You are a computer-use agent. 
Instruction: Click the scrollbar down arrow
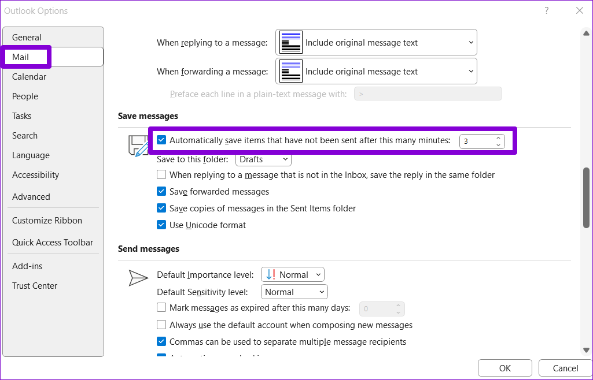(586, 350)
